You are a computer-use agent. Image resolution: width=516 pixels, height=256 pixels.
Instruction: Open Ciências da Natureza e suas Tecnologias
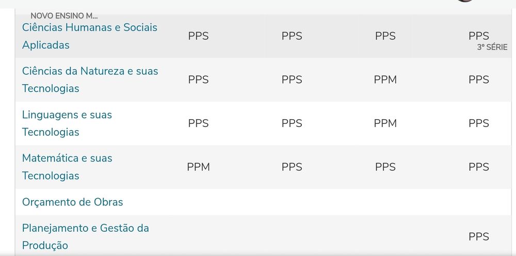90,79
